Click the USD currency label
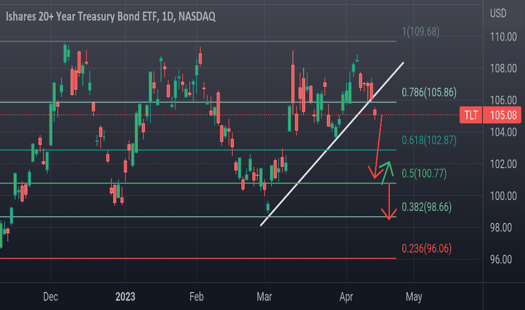Viewport: 525px width, 310px height. pos(498,14)
